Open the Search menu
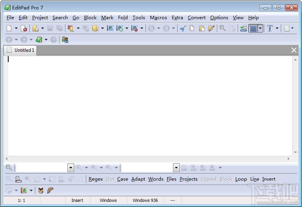 60,18
